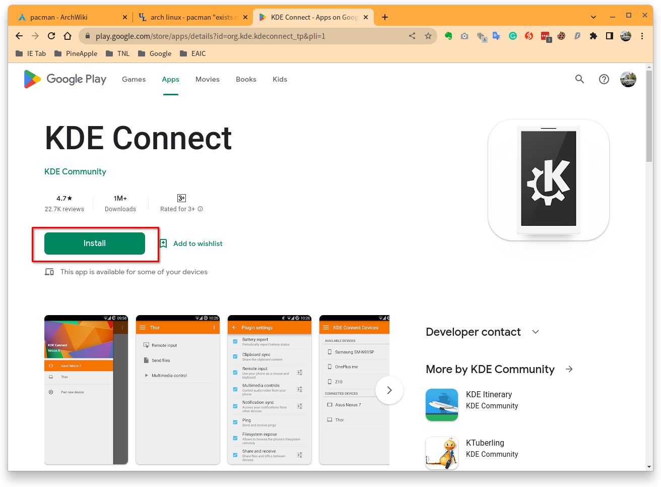Toggle Add to wishlist bookmark
Image resolution: width=661 pixels, height=487 pixels.
pos(191,243)
